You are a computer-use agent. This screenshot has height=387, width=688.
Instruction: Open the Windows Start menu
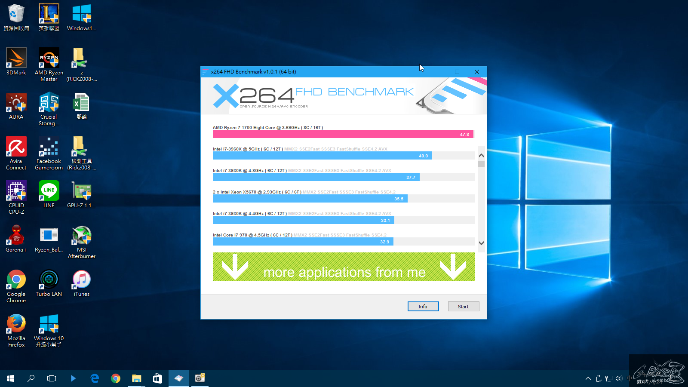[x=10, y=378]
